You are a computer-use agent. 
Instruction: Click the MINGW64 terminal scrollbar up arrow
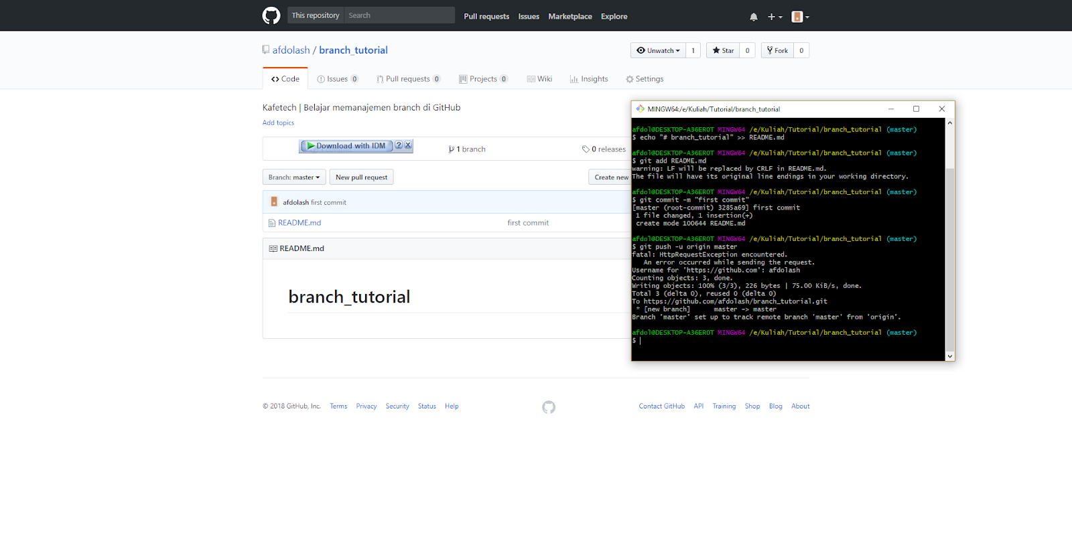949,123
